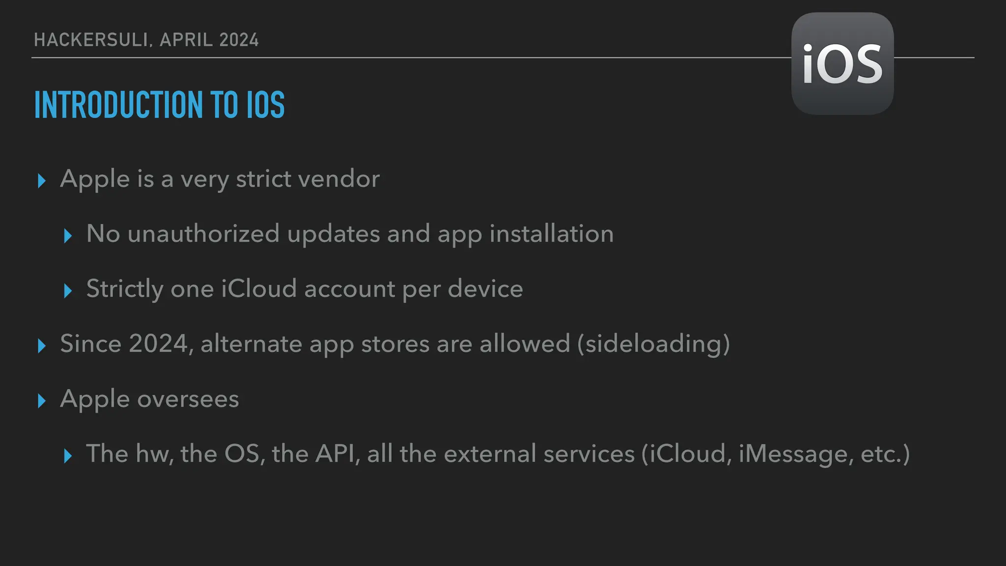Select the 'Apple oversees' bullet text

[x=149, y=399]
